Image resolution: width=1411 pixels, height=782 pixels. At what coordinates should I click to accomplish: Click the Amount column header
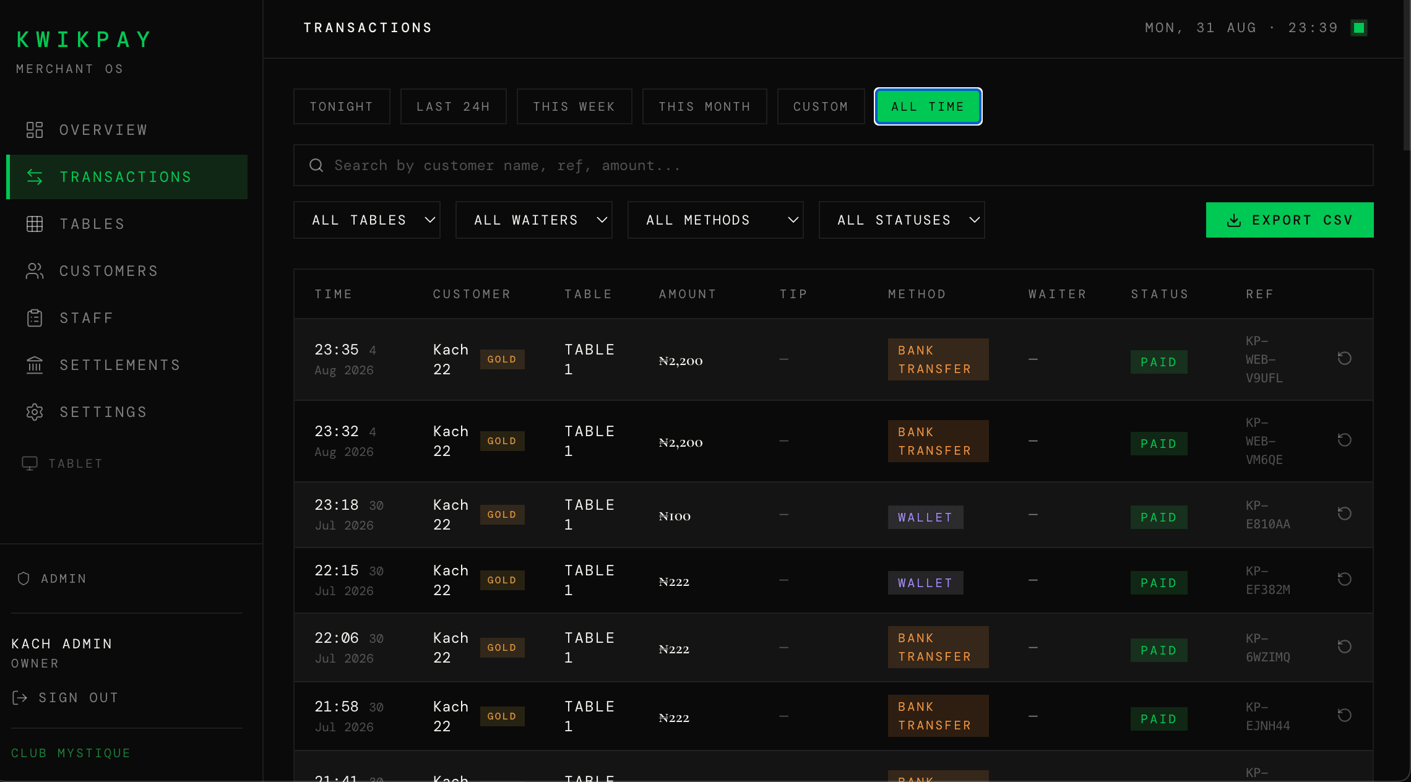point(688,294)
